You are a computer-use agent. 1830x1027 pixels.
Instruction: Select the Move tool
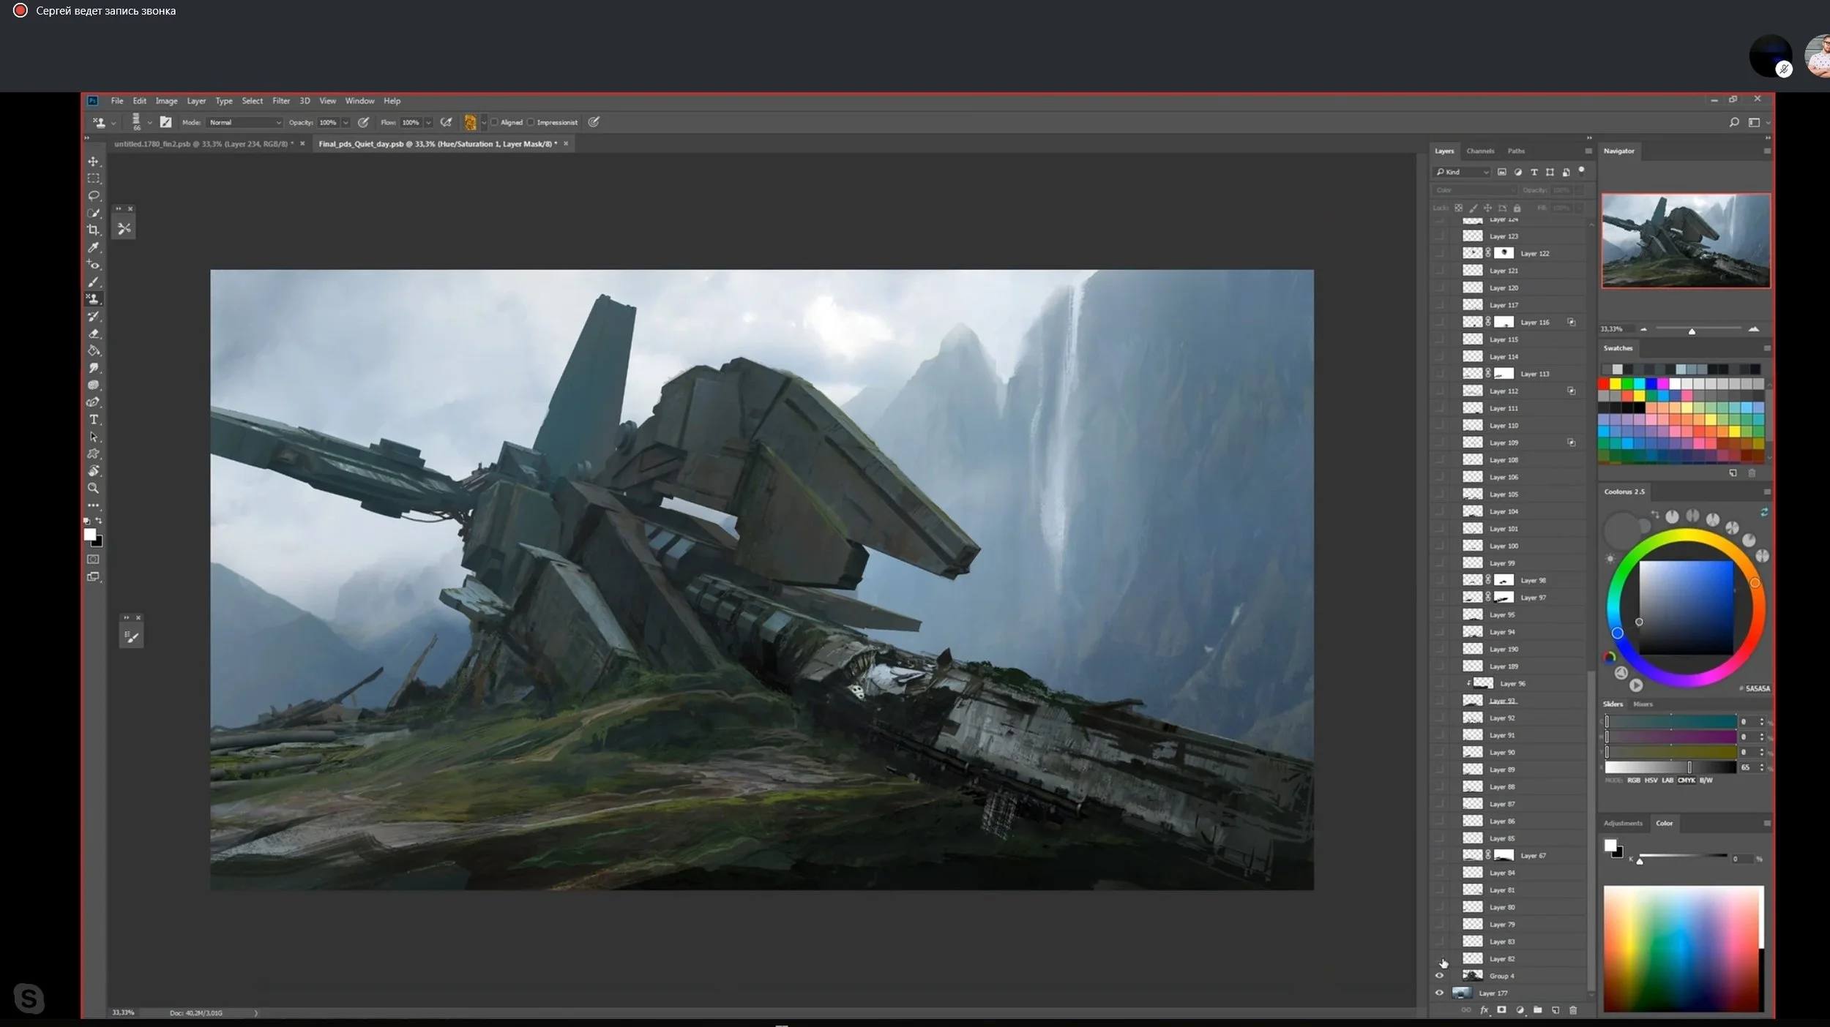tap(94, 161)
